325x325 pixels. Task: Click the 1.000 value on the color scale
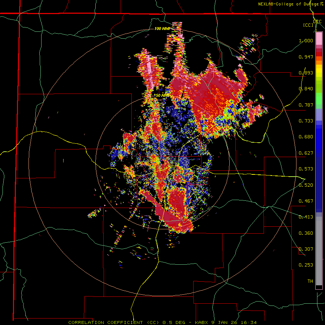(306, 40)
